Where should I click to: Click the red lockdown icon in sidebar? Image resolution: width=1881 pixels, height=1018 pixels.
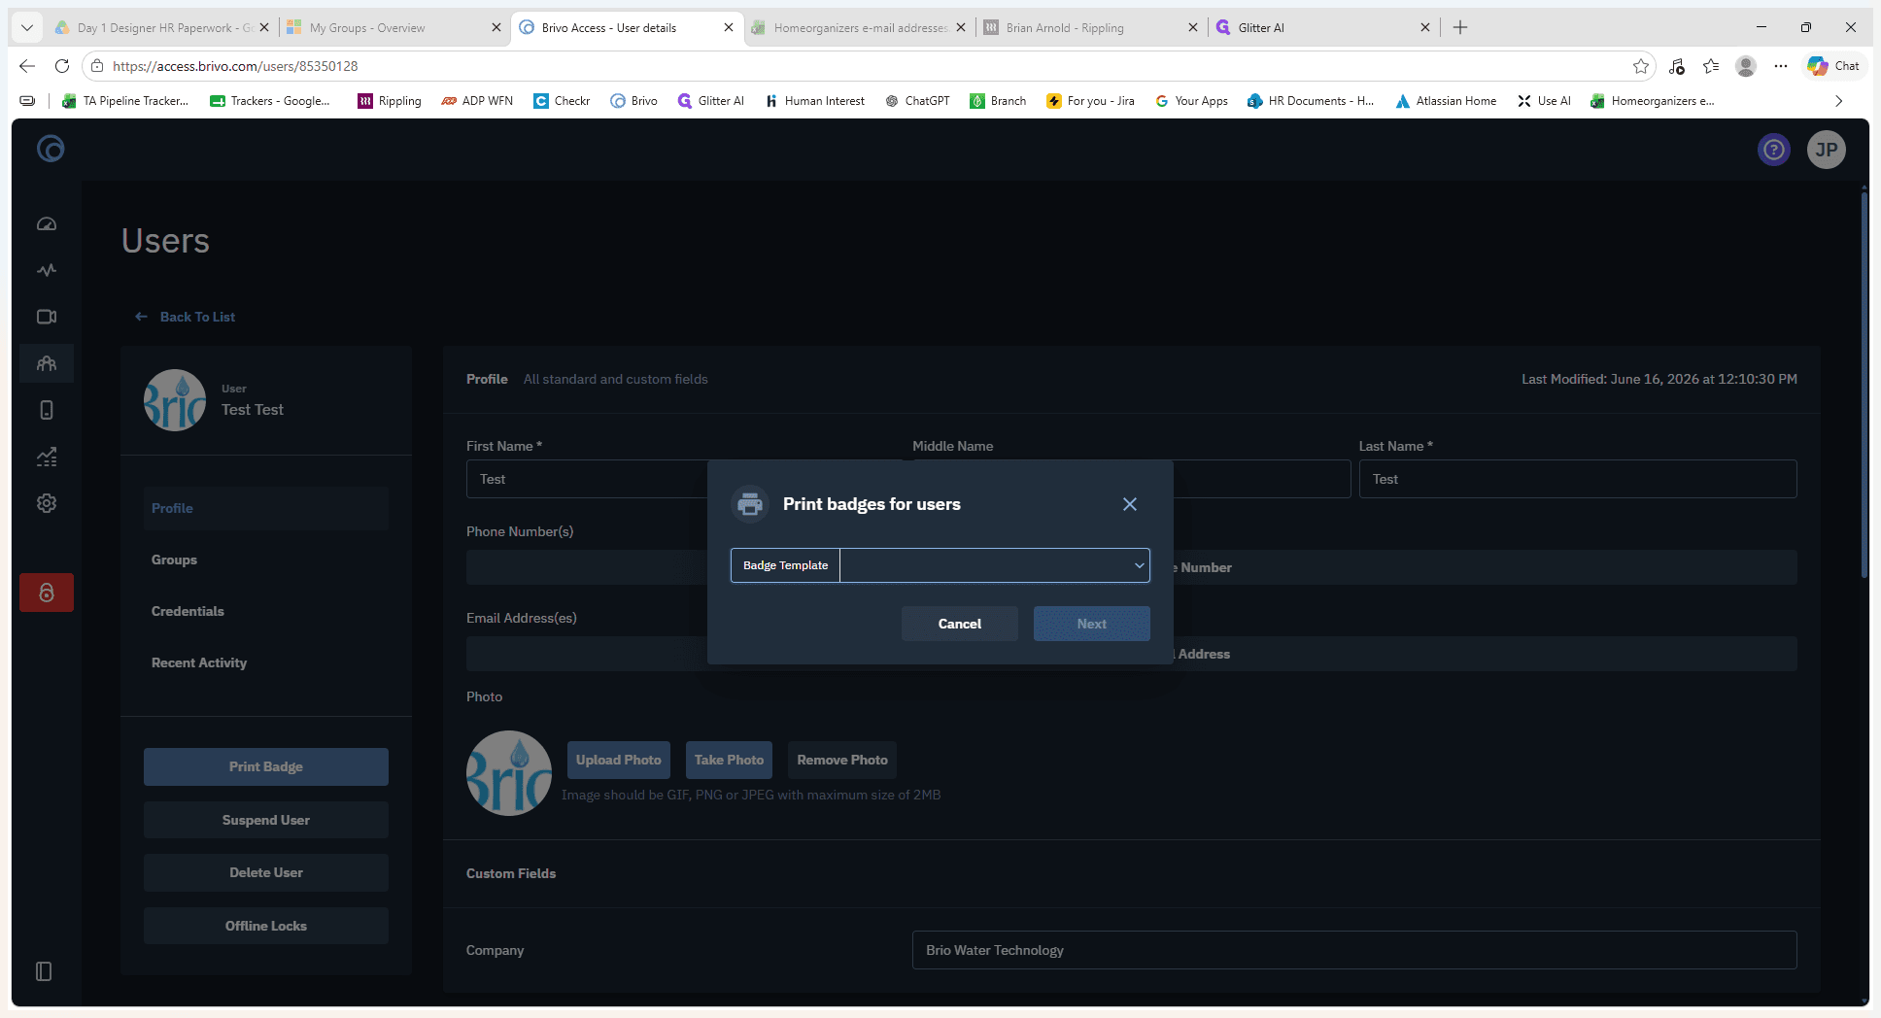pos(47,593)
